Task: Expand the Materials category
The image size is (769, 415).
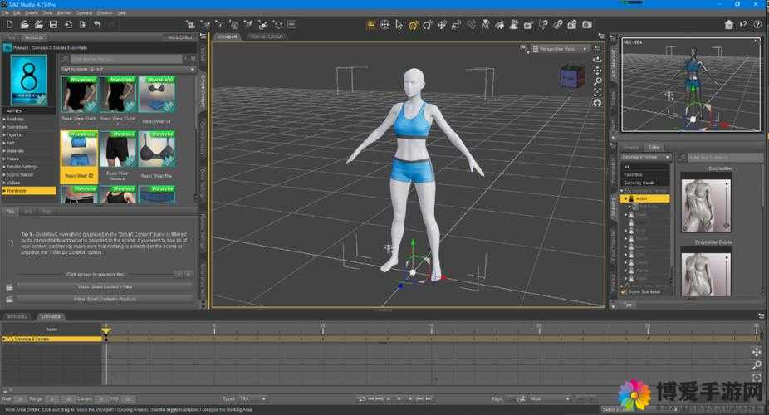Action: pyautogui.click(x=4, y=151)
